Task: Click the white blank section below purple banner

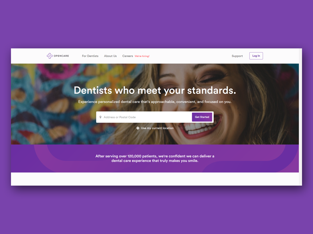Action: point(155,179)
